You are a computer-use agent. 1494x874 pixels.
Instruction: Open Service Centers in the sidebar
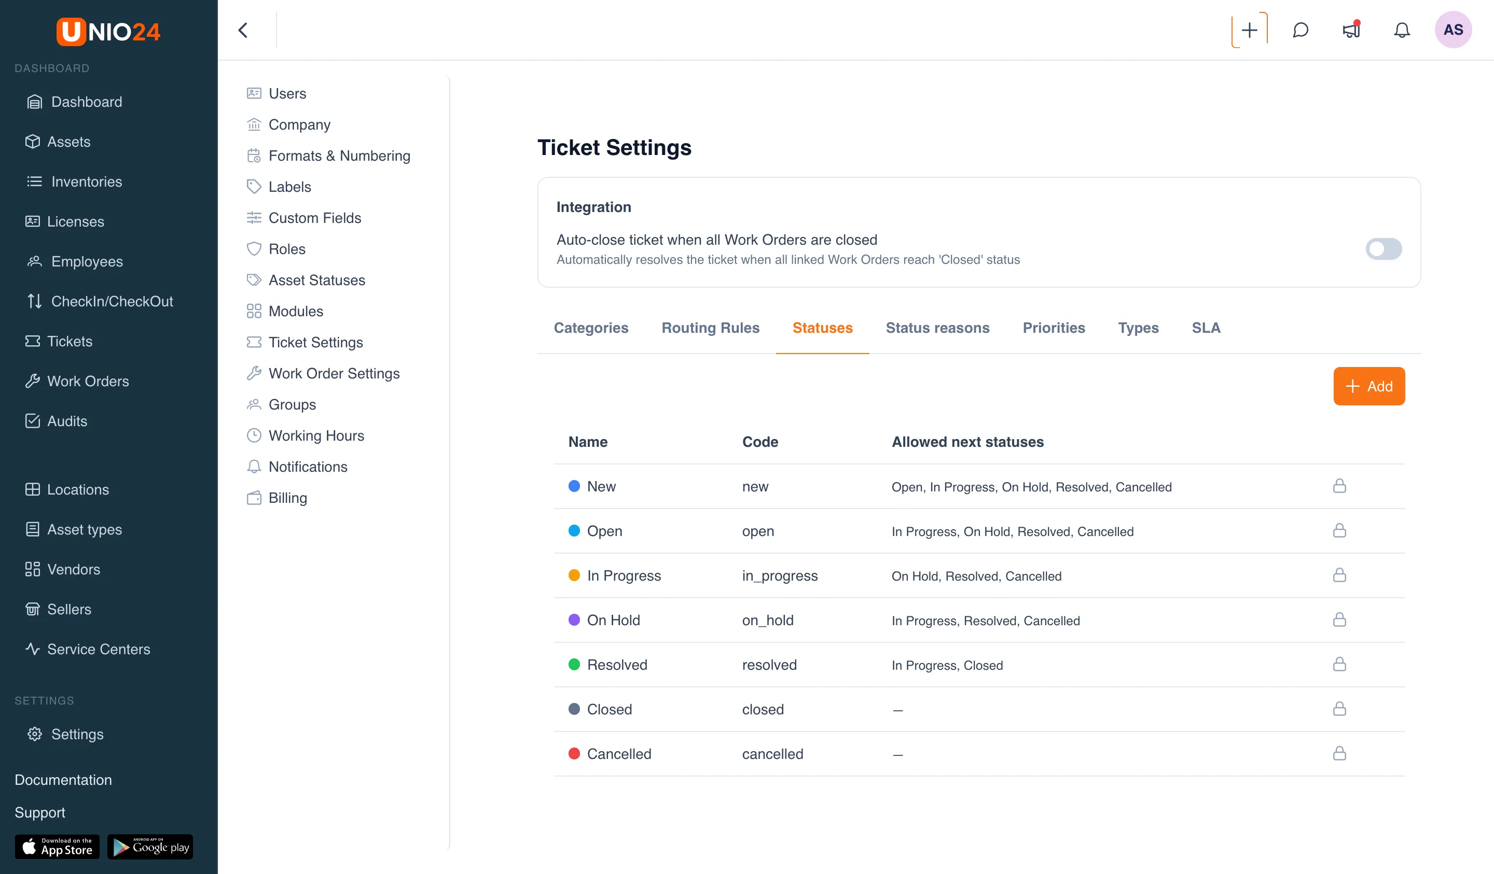pos(88,649)
